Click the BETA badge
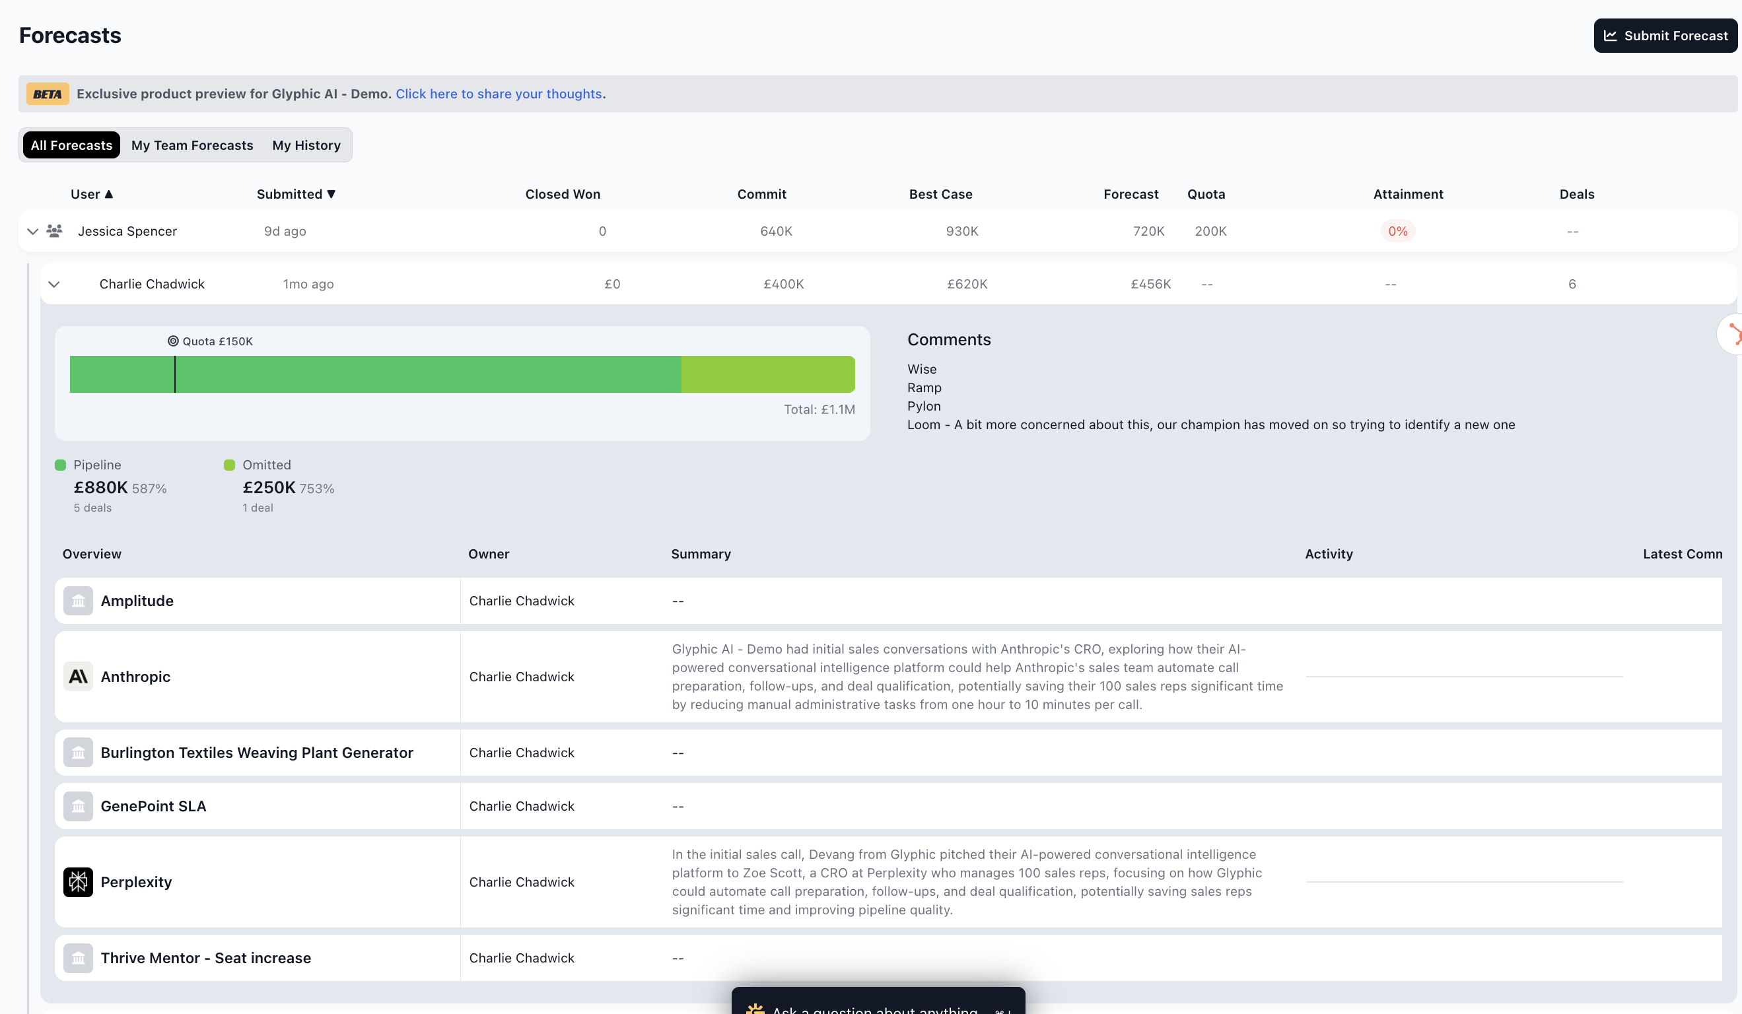Image resolution: width=1742 pixels, height=1014 pixels. 48,94
